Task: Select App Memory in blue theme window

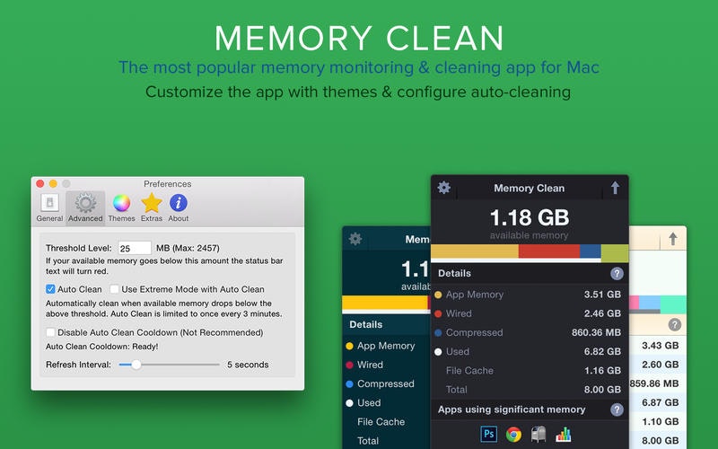Action: pyautogui.click(x=386, y=346)
